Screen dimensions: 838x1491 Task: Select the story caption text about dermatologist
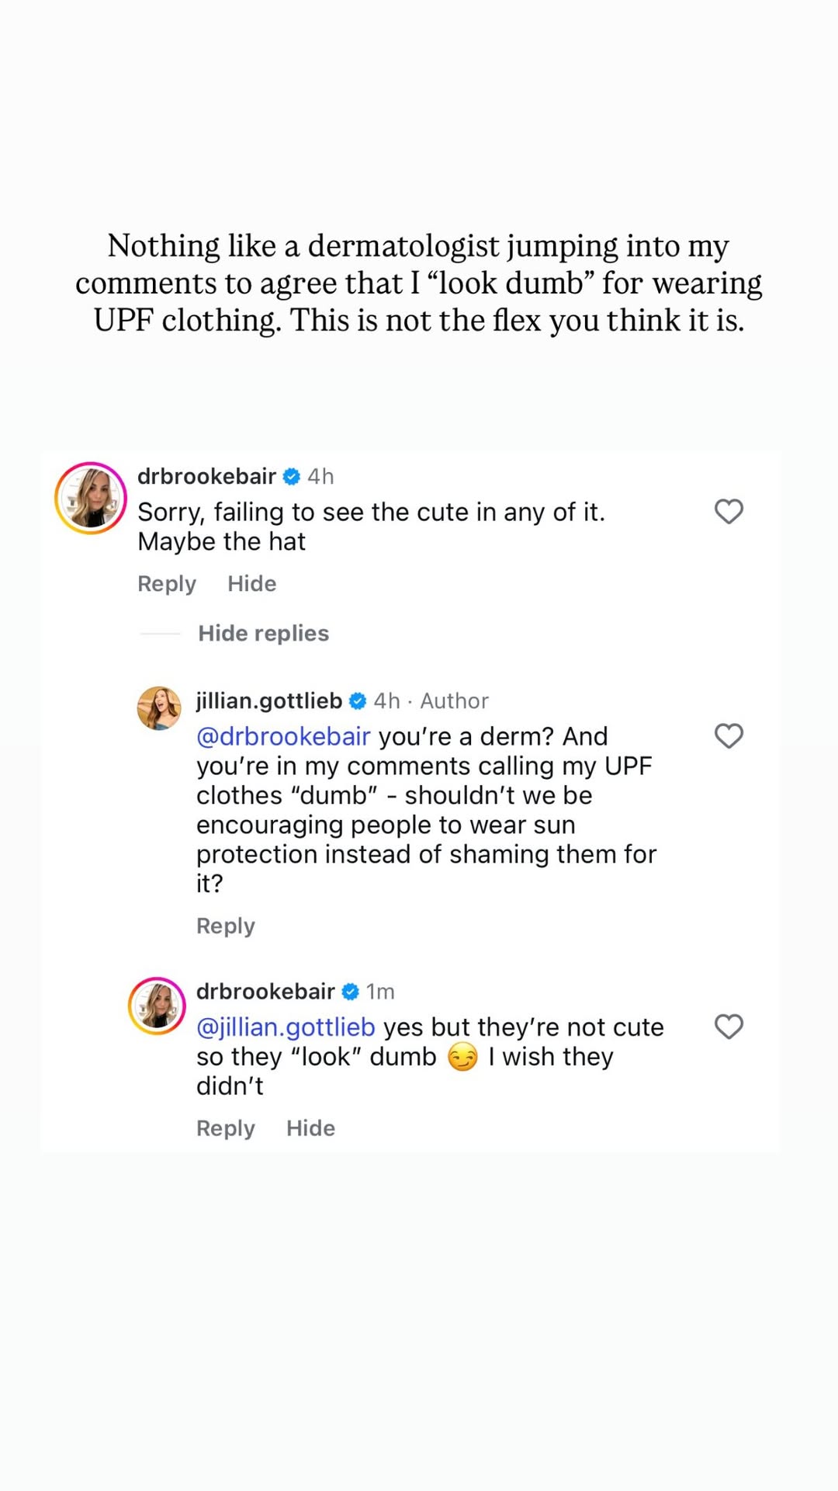coord(419,283)
